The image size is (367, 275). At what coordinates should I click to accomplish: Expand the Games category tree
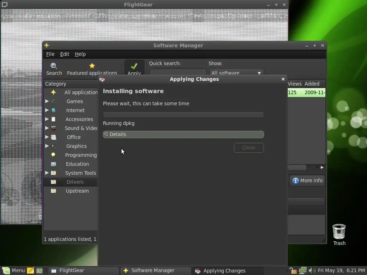[x=47, y=101]
